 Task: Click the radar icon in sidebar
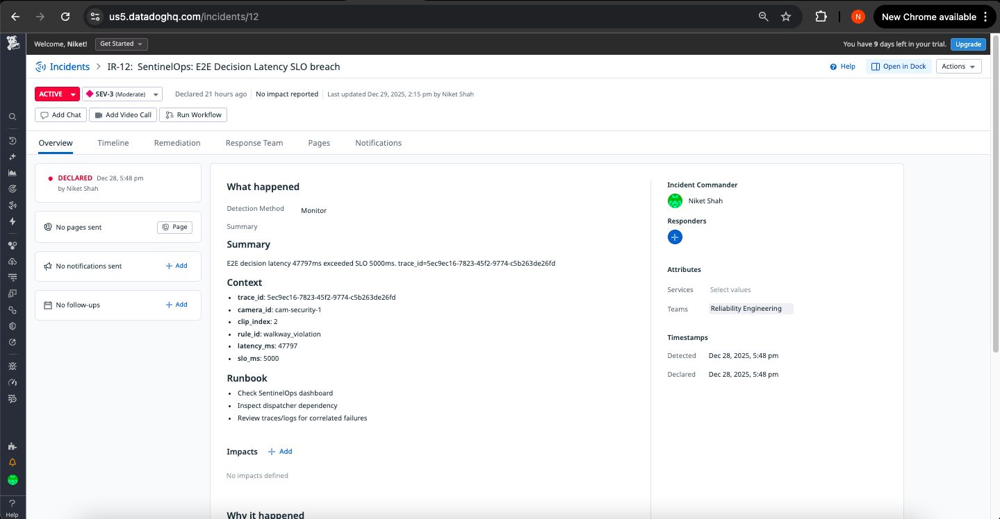coord(13,205)
